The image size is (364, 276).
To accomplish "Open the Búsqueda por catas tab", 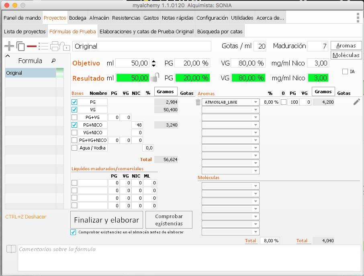I will tap(220, 31).
